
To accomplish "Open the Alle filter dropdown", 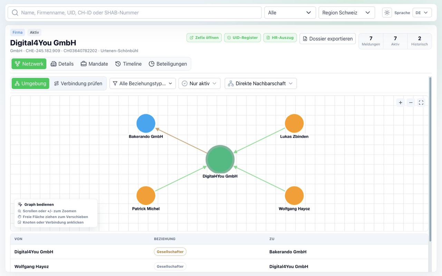I will pyautogui.click(x=290, y=13).
